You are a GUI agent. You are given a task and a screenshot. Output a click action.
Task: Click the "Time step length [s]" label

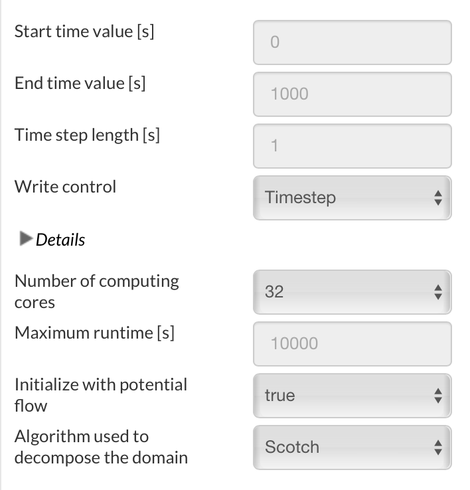[87, 135]
